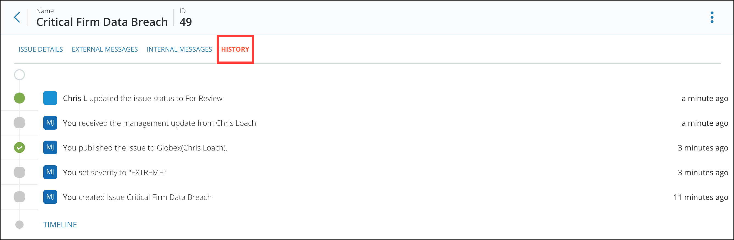Click the MJ avatar on created Issue row
Viewport: 734px width, 240px height.
point(50,197)
